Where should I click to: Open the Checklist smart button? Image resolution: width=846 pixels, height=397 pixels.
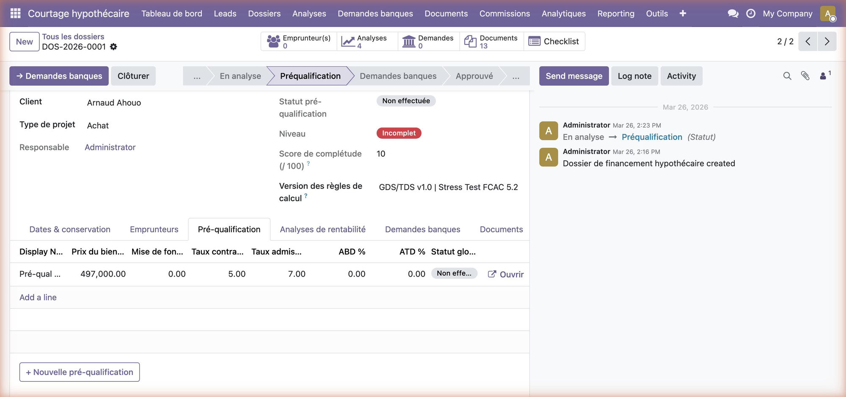(x=554, y=41)
